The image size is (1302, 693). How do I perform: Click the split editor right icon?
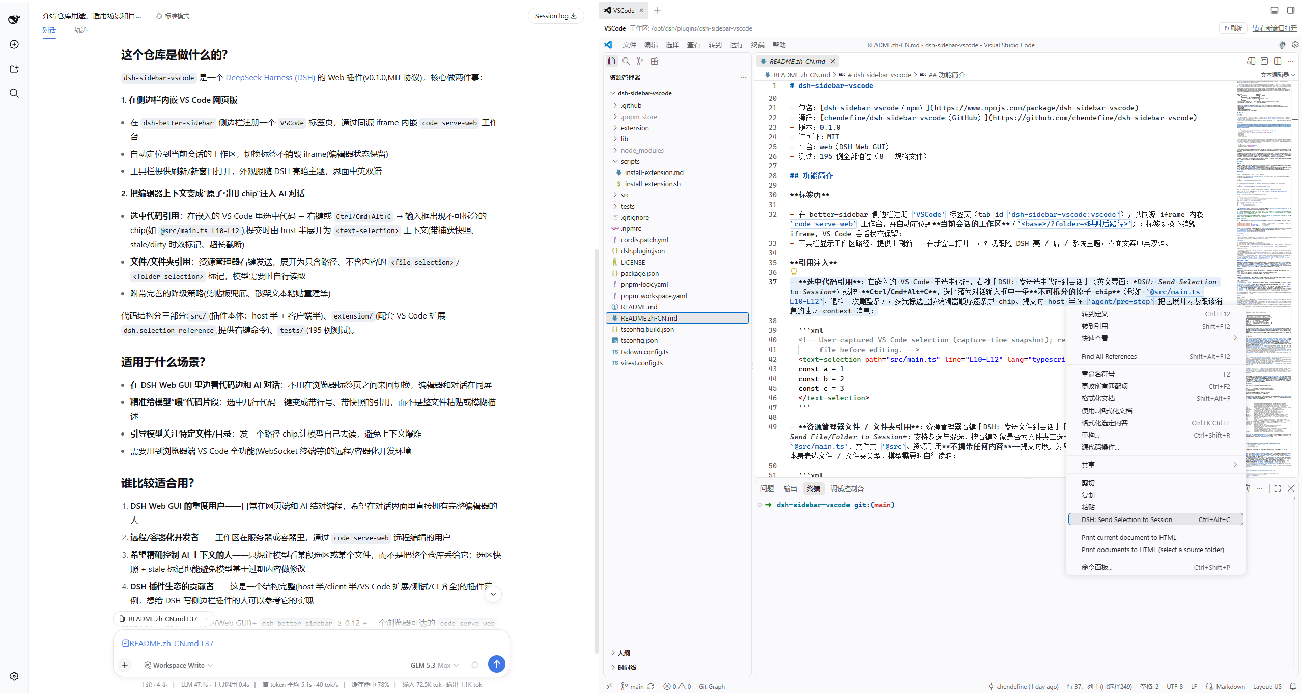1278,61
